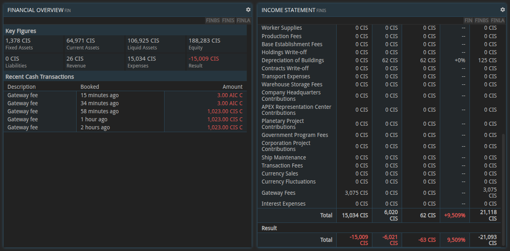Select the Amount column header

[232, 87]
